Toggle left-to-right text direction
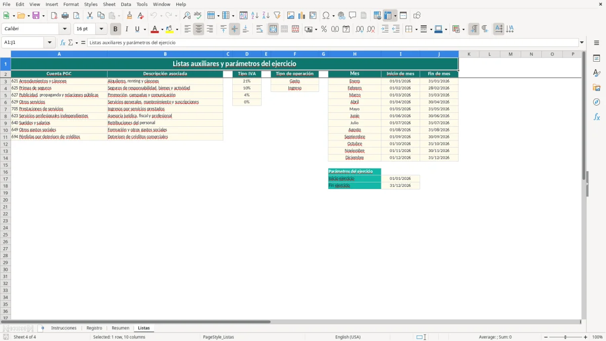This screenshot has height=341, width=606. tap(474, 29)
